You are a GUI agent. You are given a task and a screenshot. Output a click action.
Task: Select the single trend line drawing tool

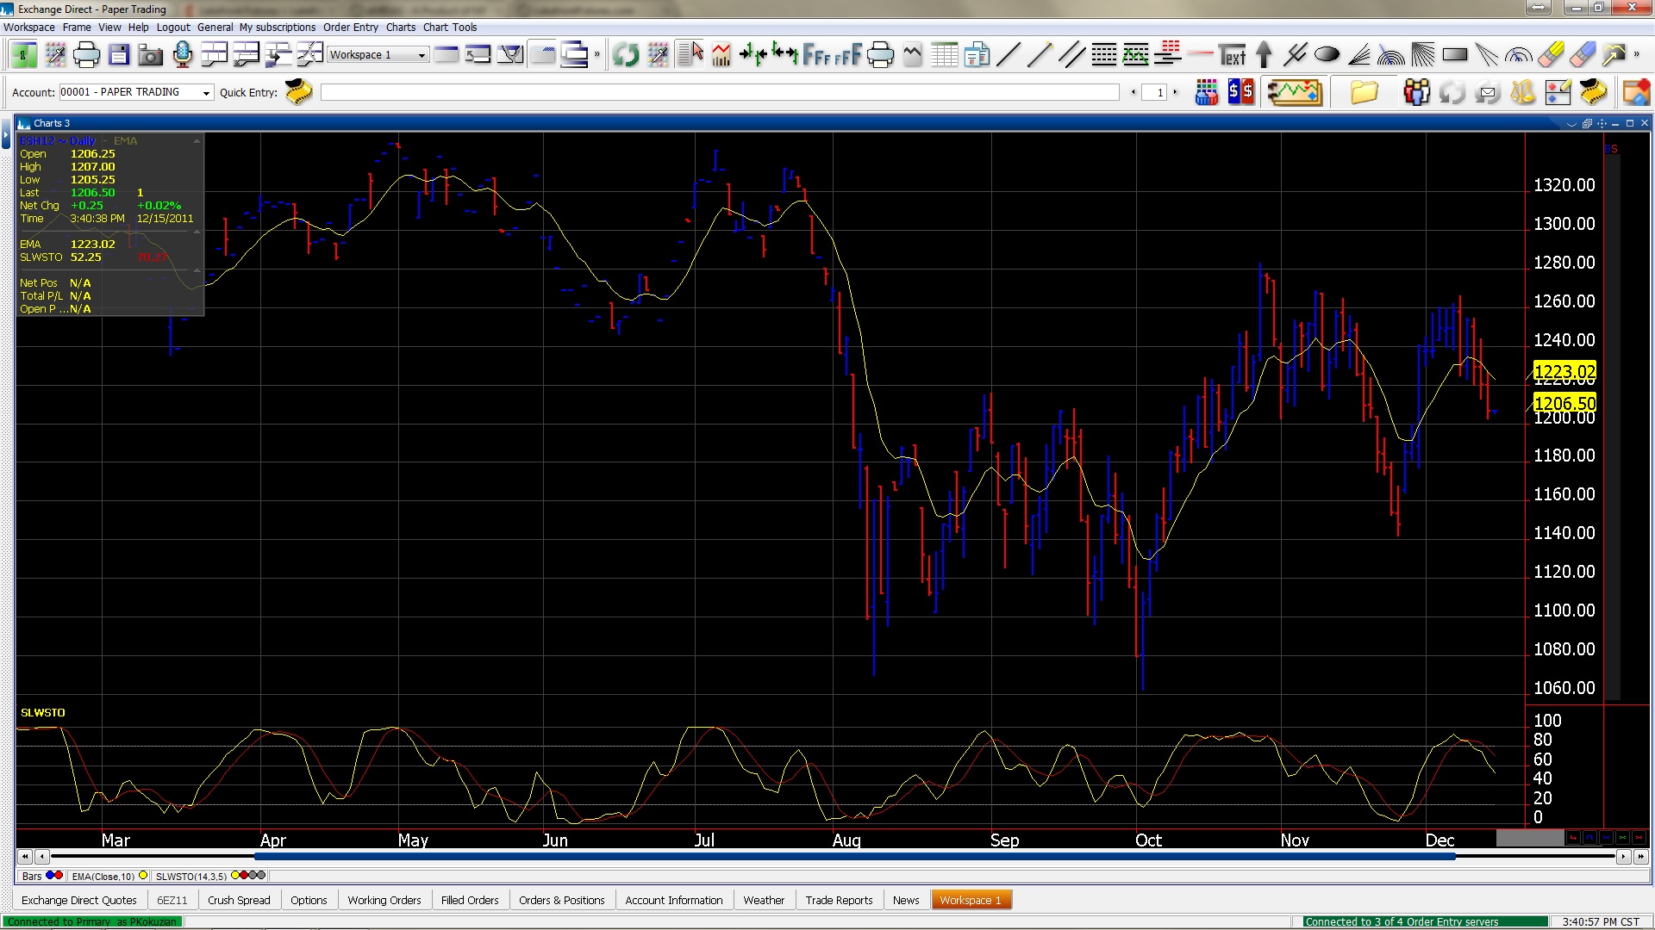[x=1008, y=55]
